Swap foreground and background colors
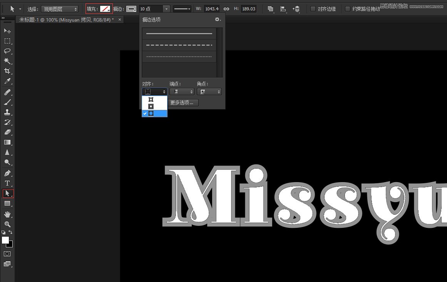Image resolution: width=447 pixels, height=282 pixels. pos(10,232)
